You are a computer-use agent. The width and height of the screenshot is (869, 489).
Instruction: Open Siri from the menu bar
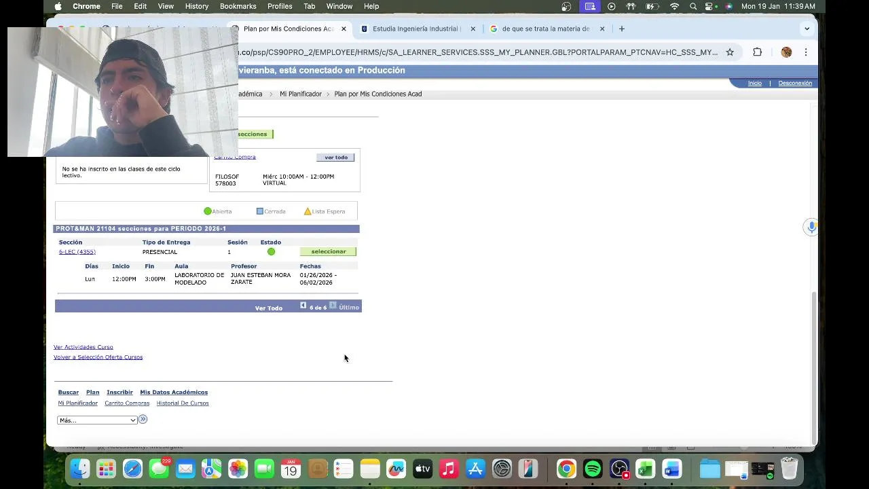click(728, 6)
